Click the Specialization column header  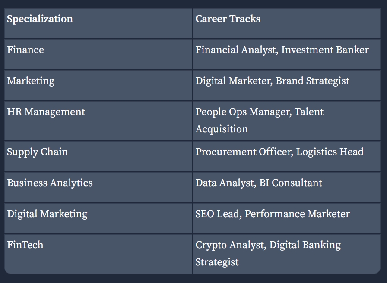point(98,24)
